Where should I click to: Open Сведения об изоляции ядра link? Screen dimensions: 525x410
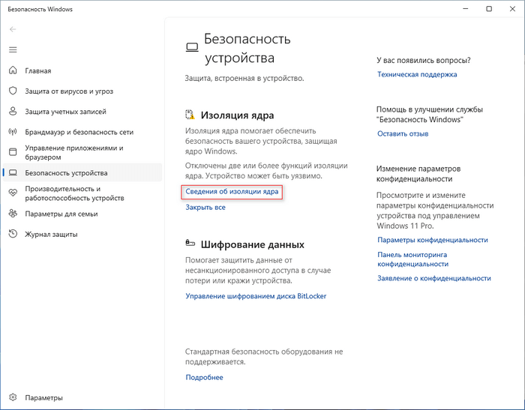(232, 192)
